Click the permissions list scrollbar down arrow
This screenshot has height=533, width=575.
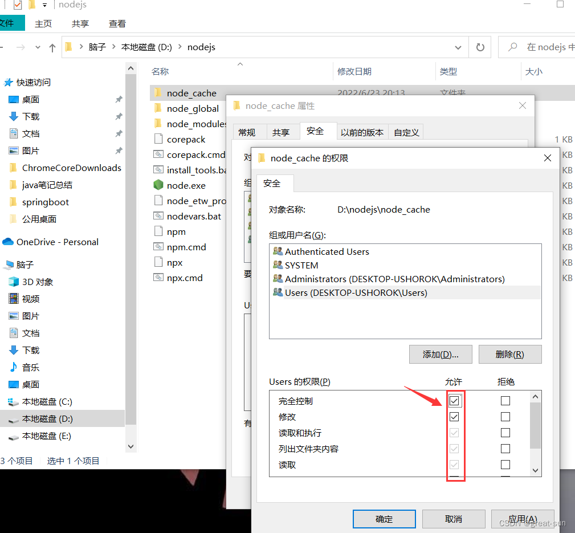535,470
